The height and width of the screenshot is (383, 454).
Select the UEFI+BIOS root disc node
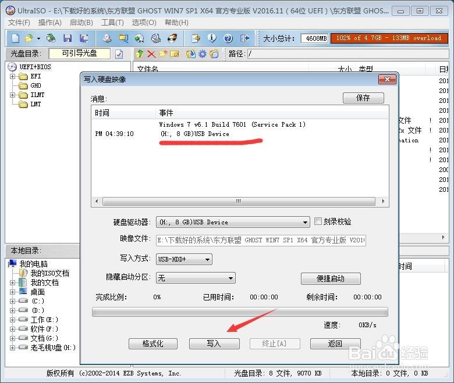coord(35,67)
